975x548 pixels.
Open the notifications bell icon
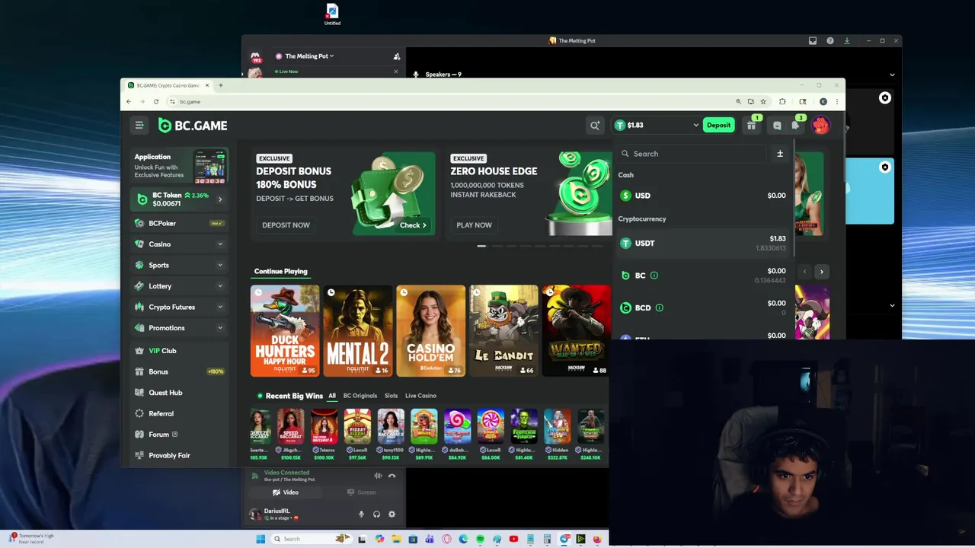pyautogui.click(x=796, y=126)
